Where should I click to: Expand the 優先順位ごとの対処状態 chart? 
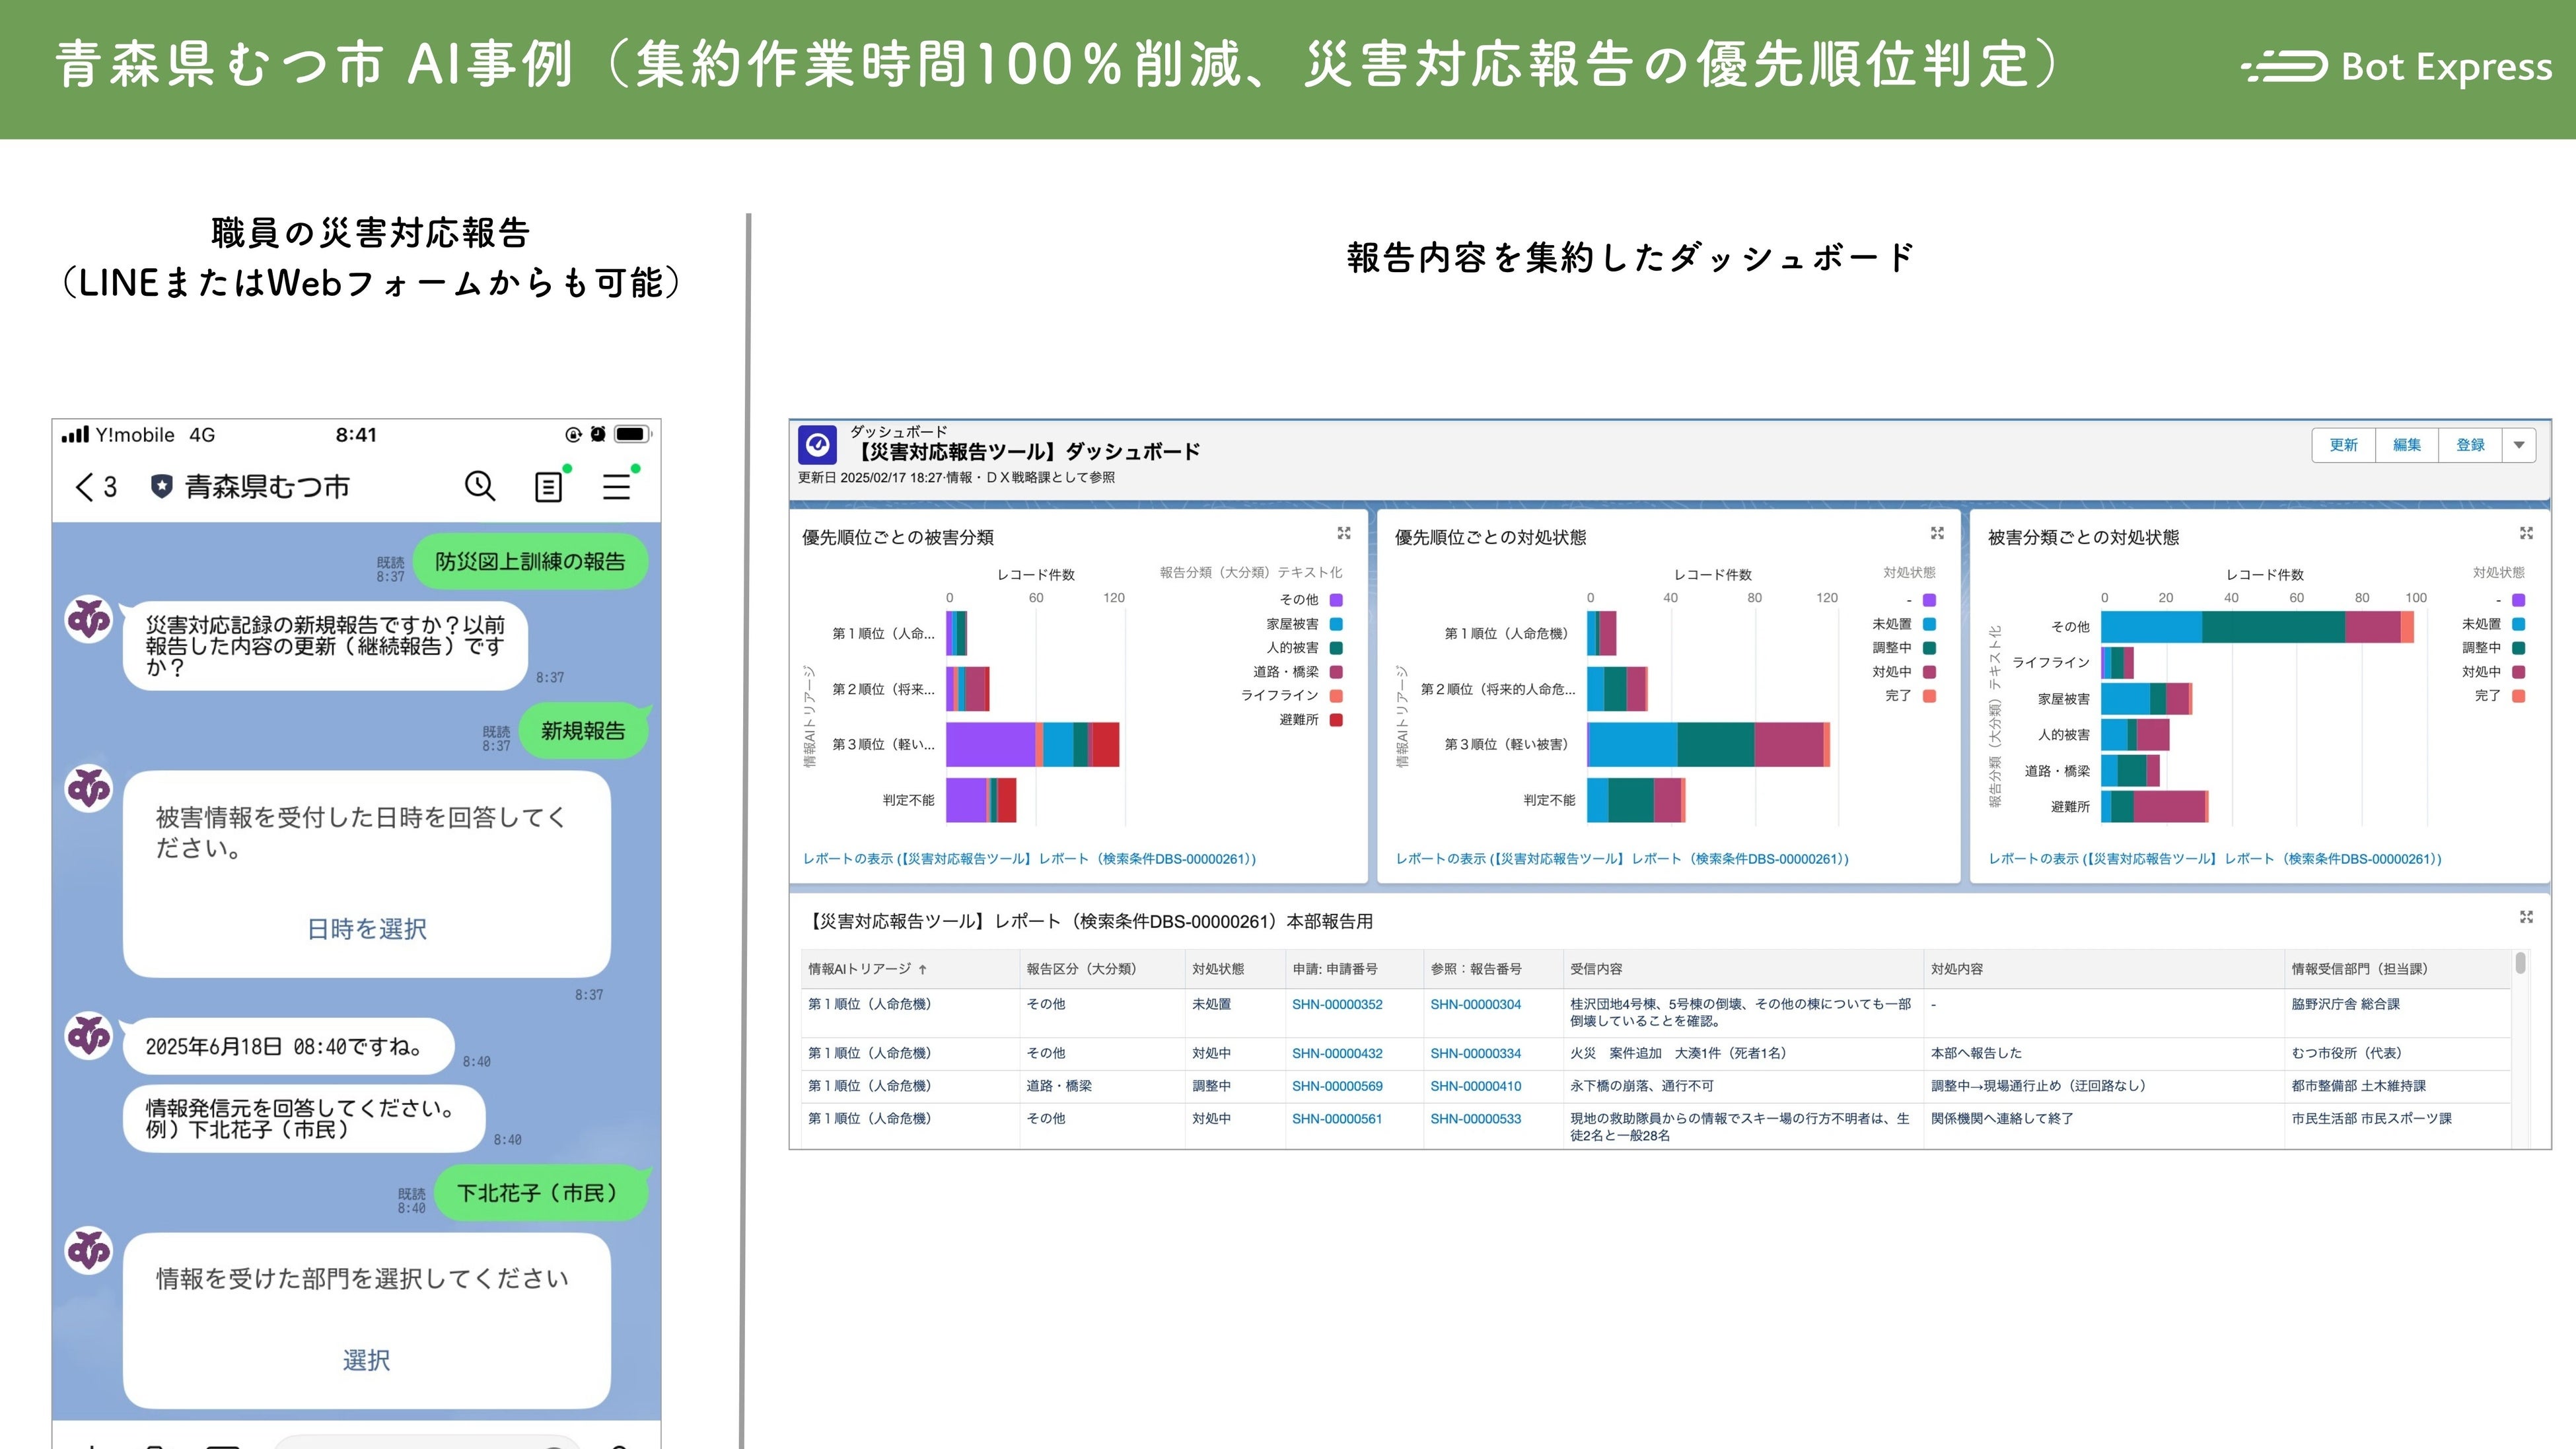(x=1937, y=533)
